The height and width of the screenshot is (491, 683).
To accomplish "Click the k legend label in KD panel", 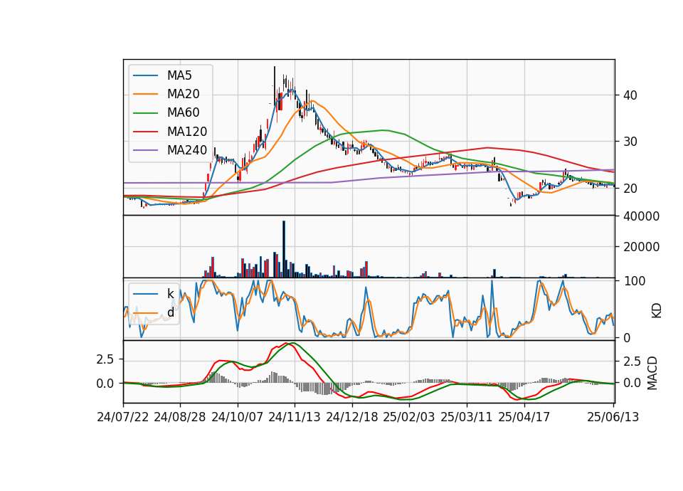I will click(x=170, y=294).
